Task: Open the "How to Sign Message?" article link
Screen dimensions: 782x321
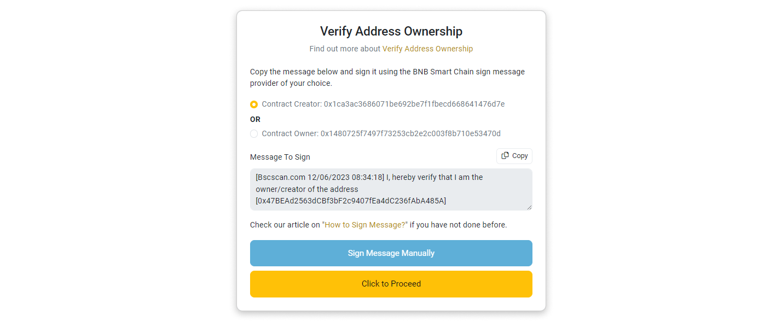Action: click(366, 225)
